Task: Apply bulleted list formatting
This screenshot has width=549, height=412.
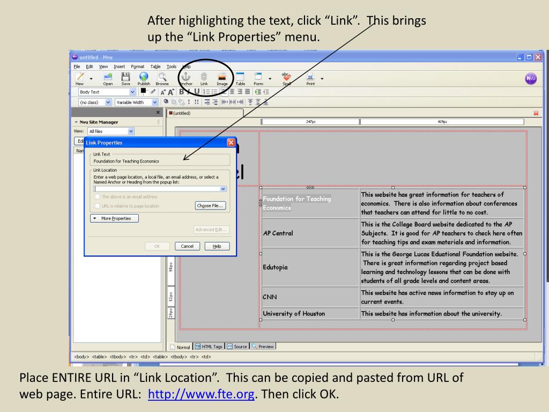Action: [x=214, y=92]
